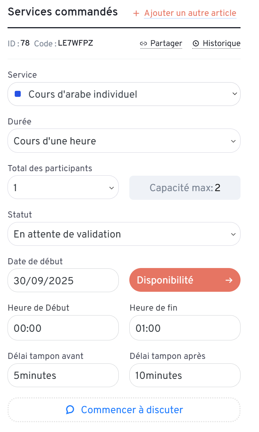Expand the Durée dropdown
This screenshot has height=432, width=259.
pos(124,141)
